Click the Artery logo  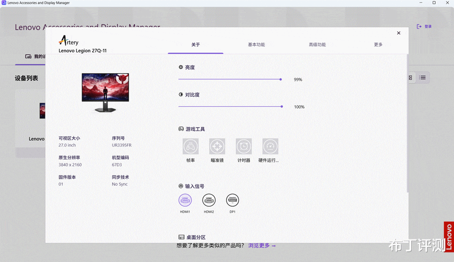(69, 41)
